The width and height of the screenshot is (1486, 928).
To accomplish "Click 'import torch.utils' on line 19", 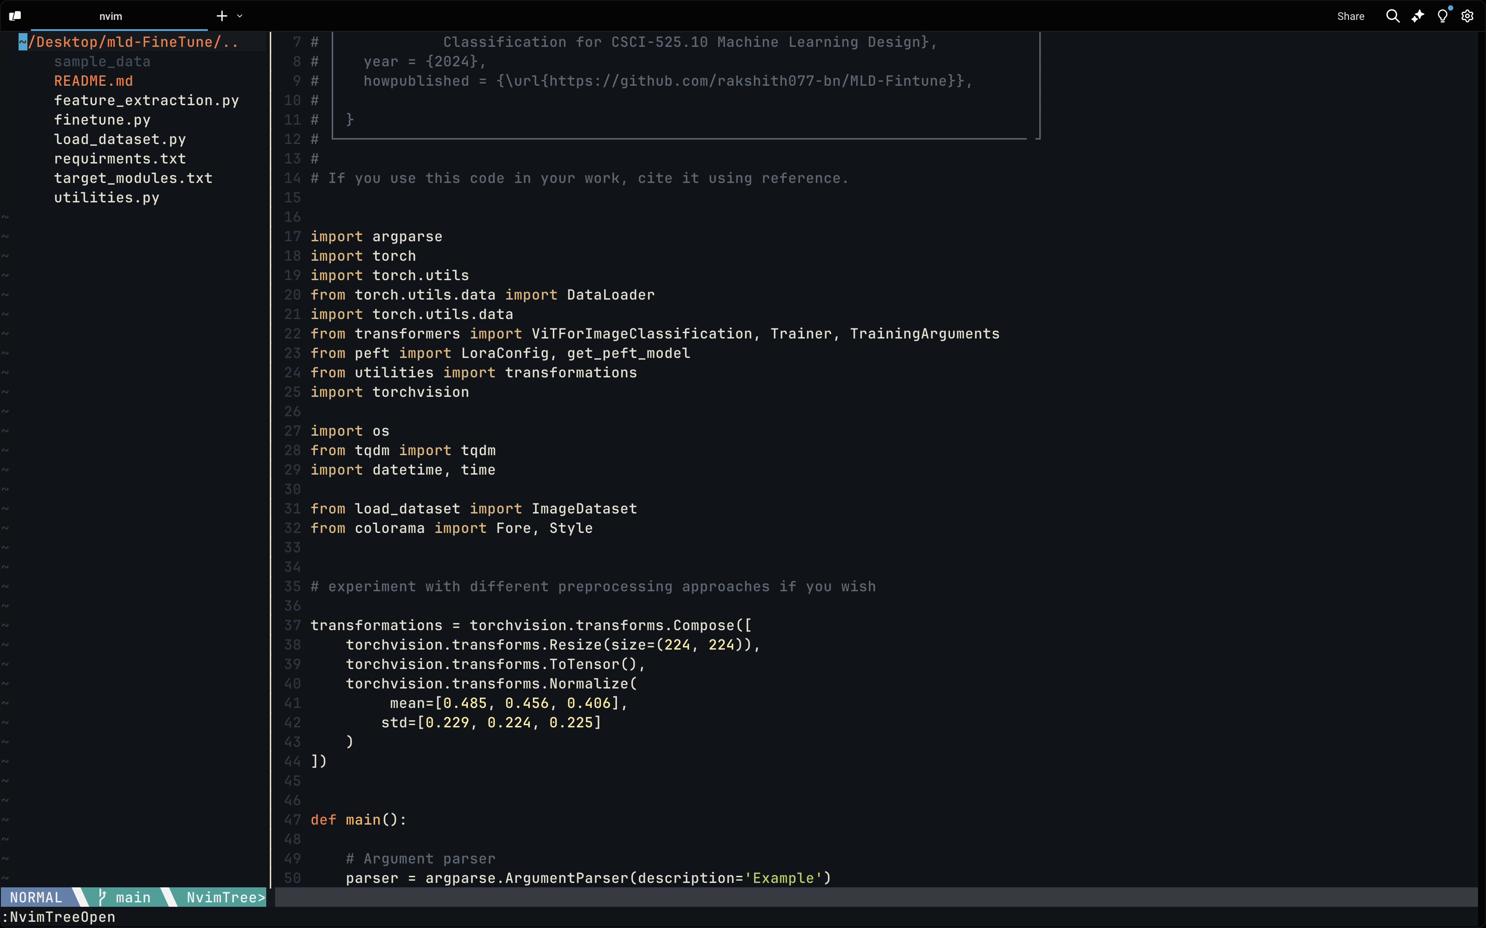I will tap(390, 276).
